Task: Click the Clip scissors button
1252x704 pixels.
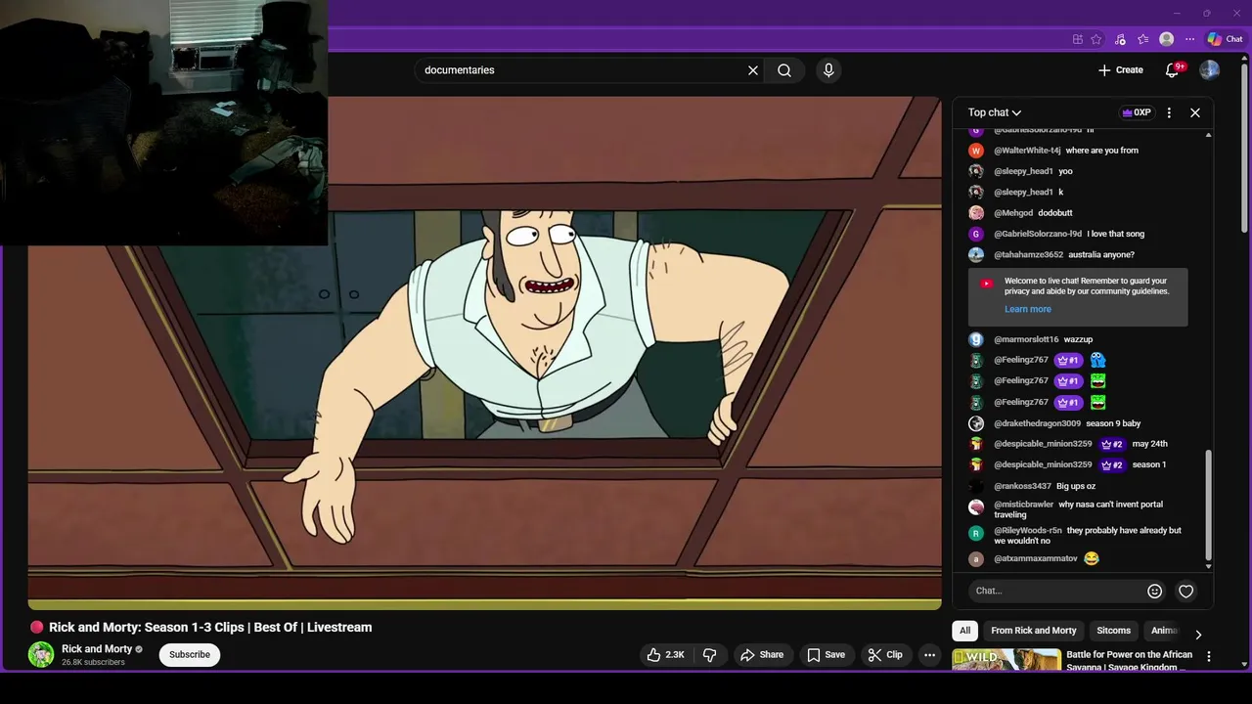Action: pos(885,654)
